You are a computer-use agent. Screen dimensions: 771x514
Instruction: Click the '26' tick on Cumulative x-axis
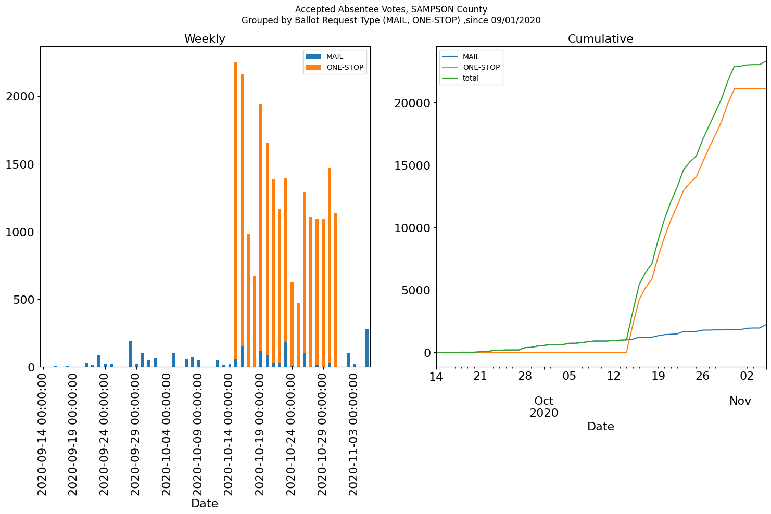[x=703, y=376]
